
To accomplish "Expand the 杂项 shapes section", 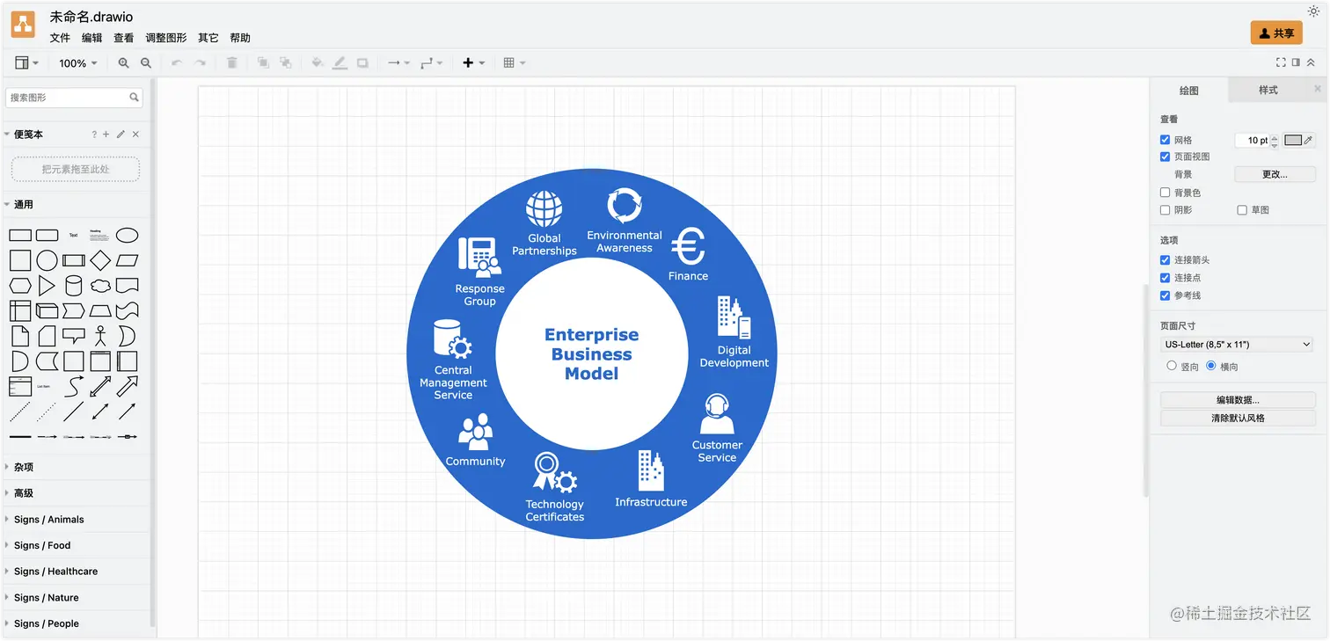I will (x=77, y=467).
